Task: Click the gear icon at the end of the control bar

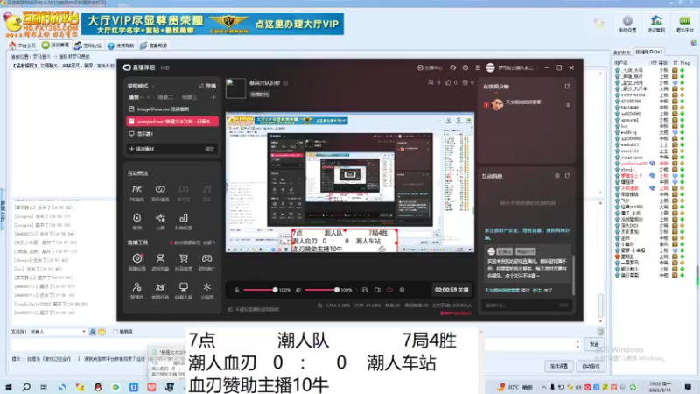Action: coord(402,290)
